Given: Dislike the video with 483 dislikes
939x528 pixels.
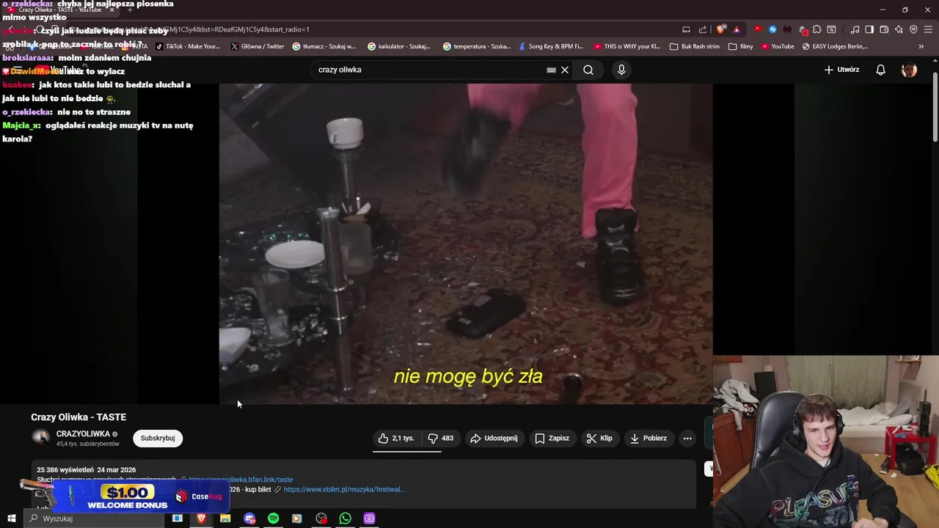Looking at the screenshot, I should [x=441, y=439].
